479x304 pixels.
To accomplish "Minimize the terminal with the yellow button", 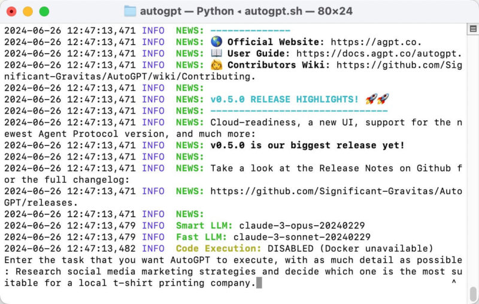I will (x=28, y=11).
